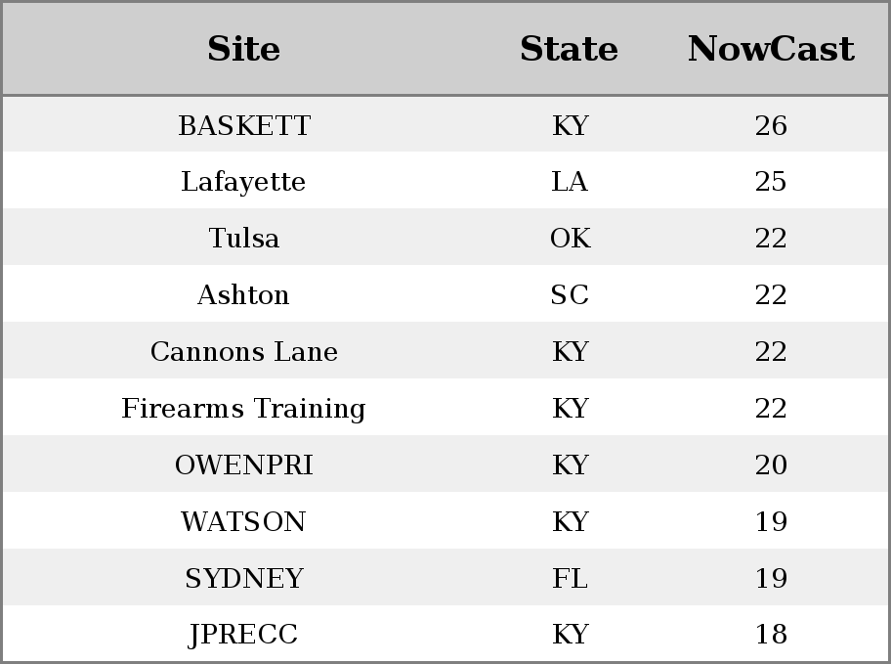Select the NowCast value 25
This screenshot has width=891, height=664.
tap(771, 182)
